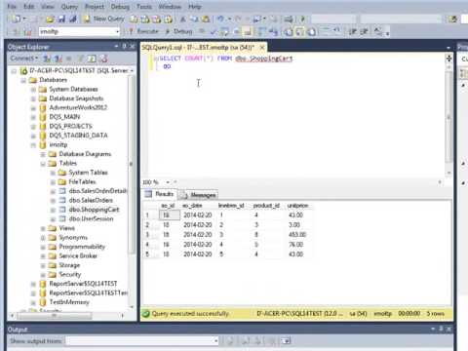Open Analysis Services XMLA Query icon
This screenshot has width=468, height=351.
click(168, 19)
